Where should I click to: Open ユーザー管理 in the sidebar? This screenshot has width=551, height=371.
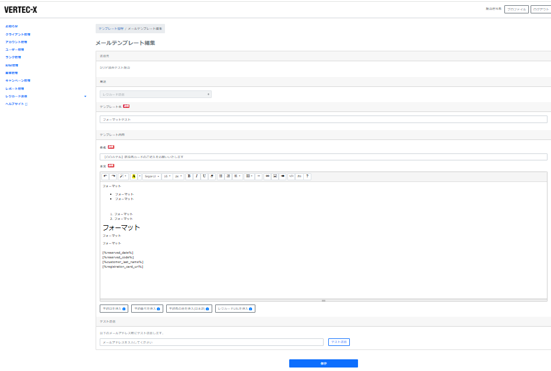pos(15,50)
